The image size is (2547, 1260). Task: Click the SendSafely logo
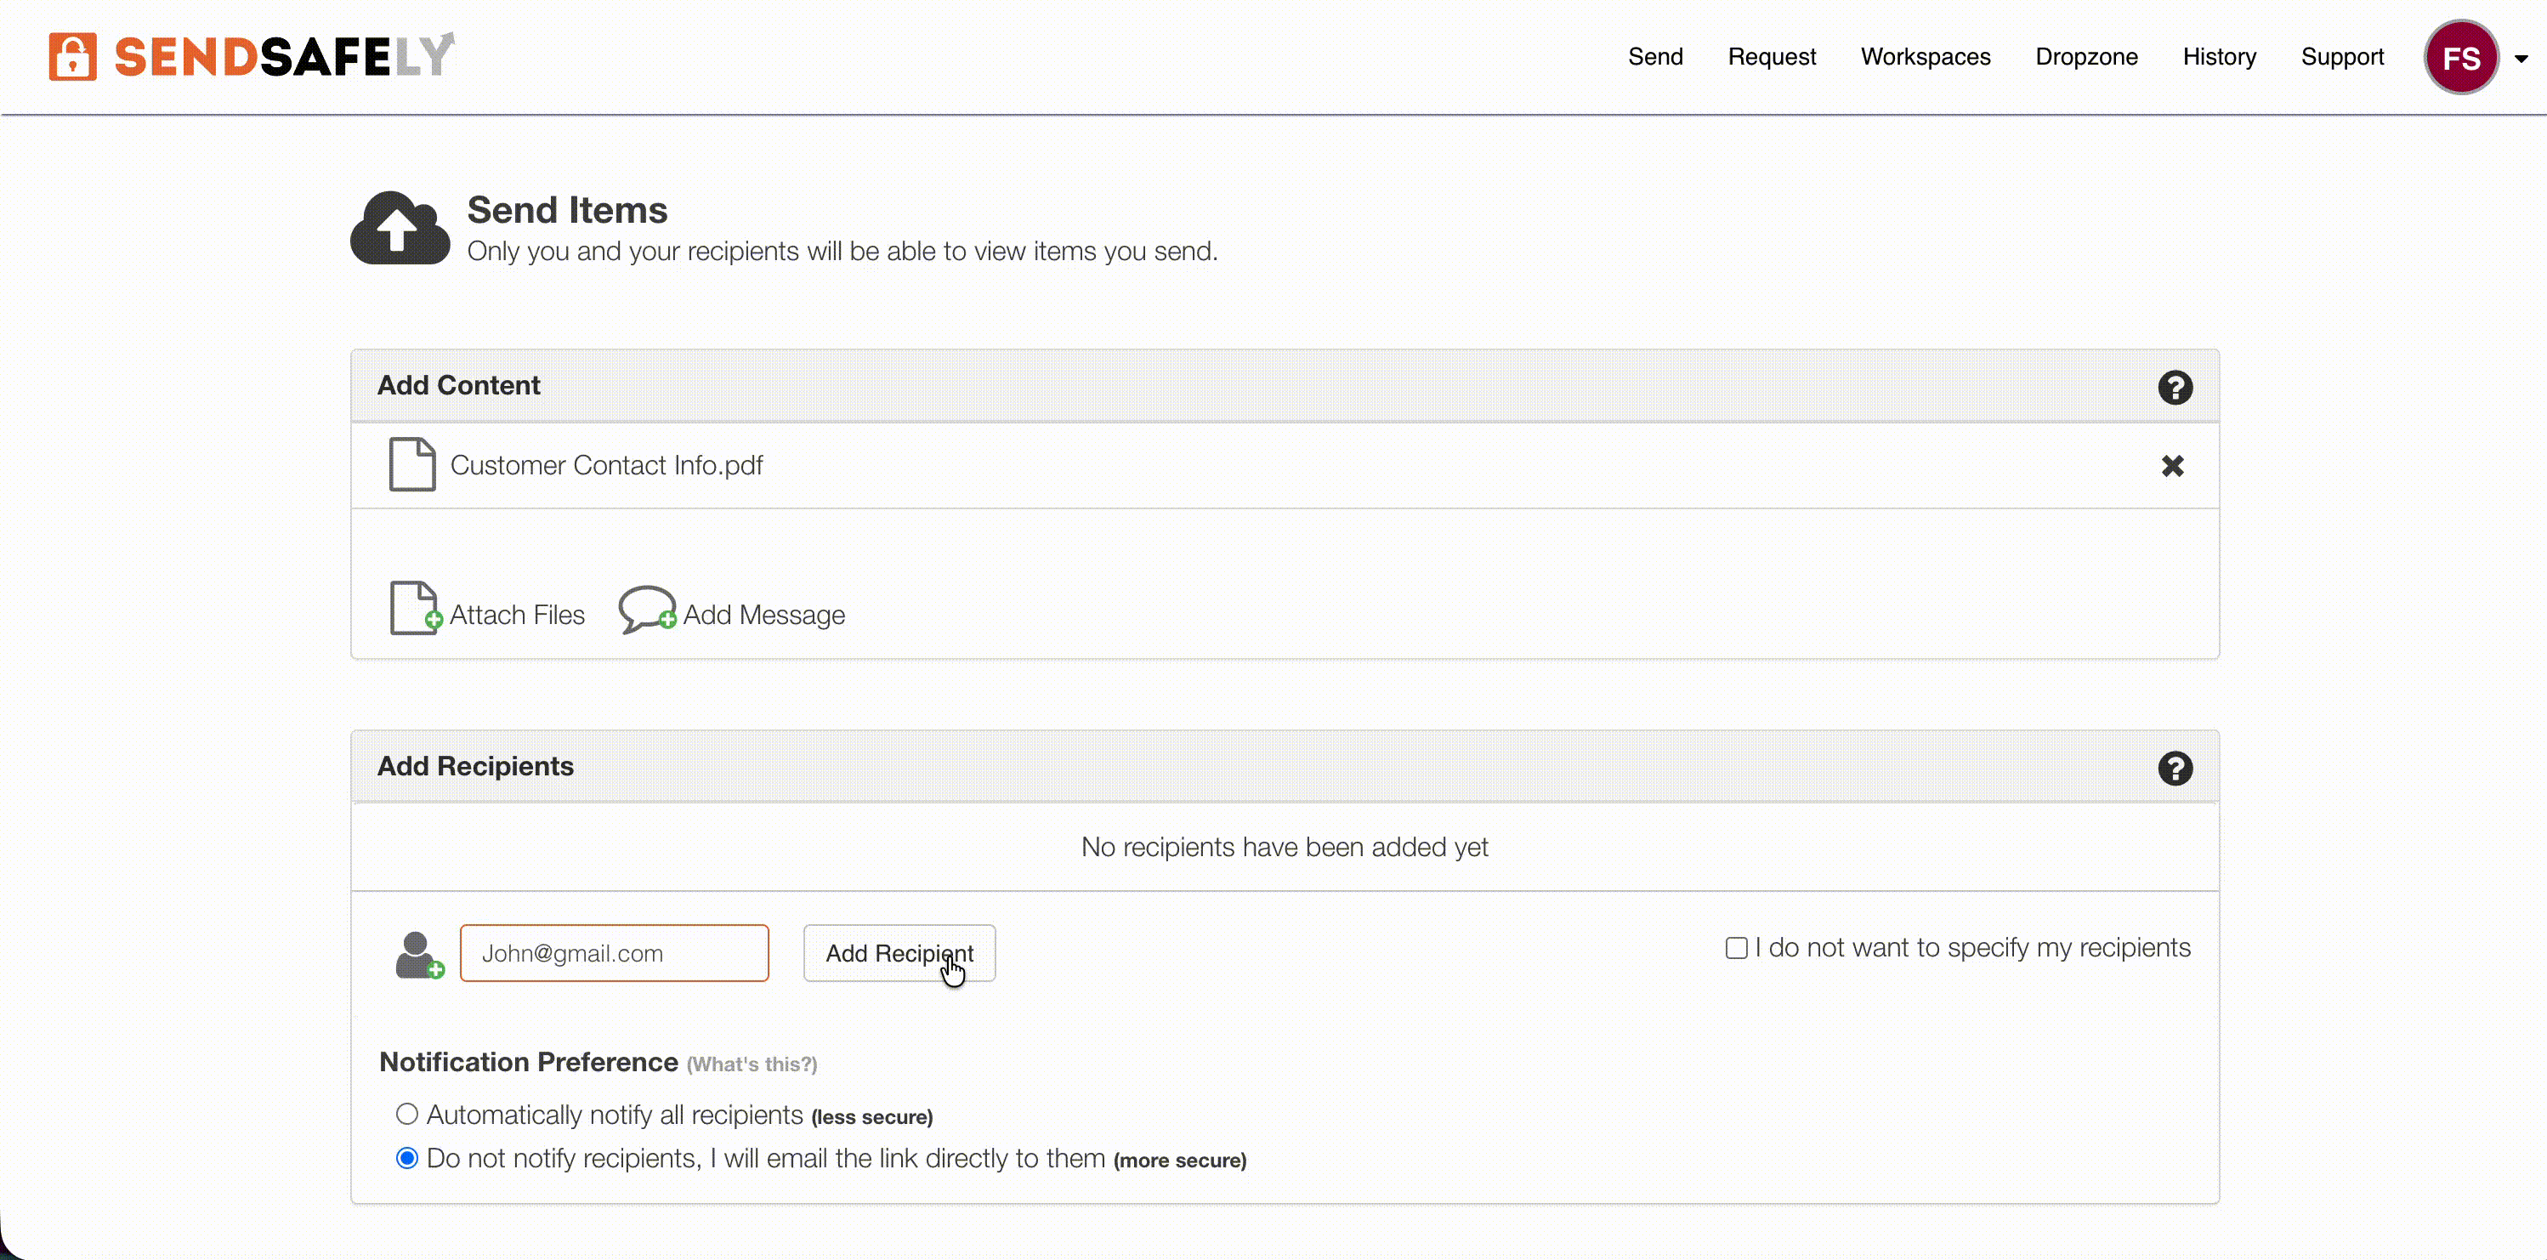coord(251,55)
